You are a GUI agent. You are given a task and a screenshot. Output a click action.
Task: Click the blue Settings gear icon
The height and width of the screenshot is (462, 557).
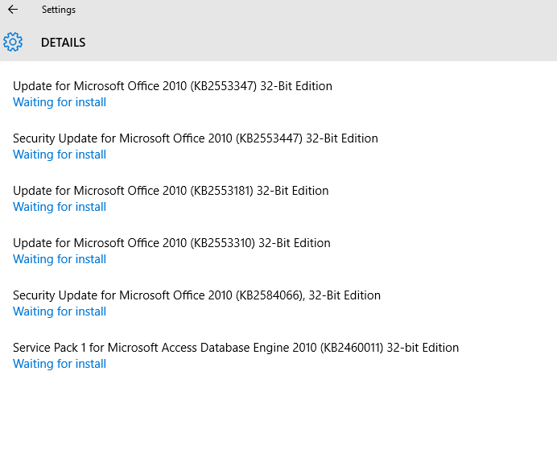(x=13, y=42)
